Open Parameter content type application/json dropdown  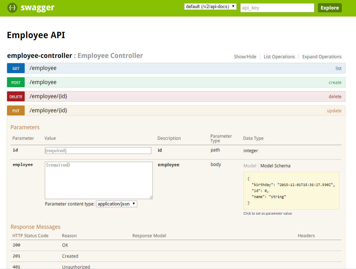[x=116, y=204]
